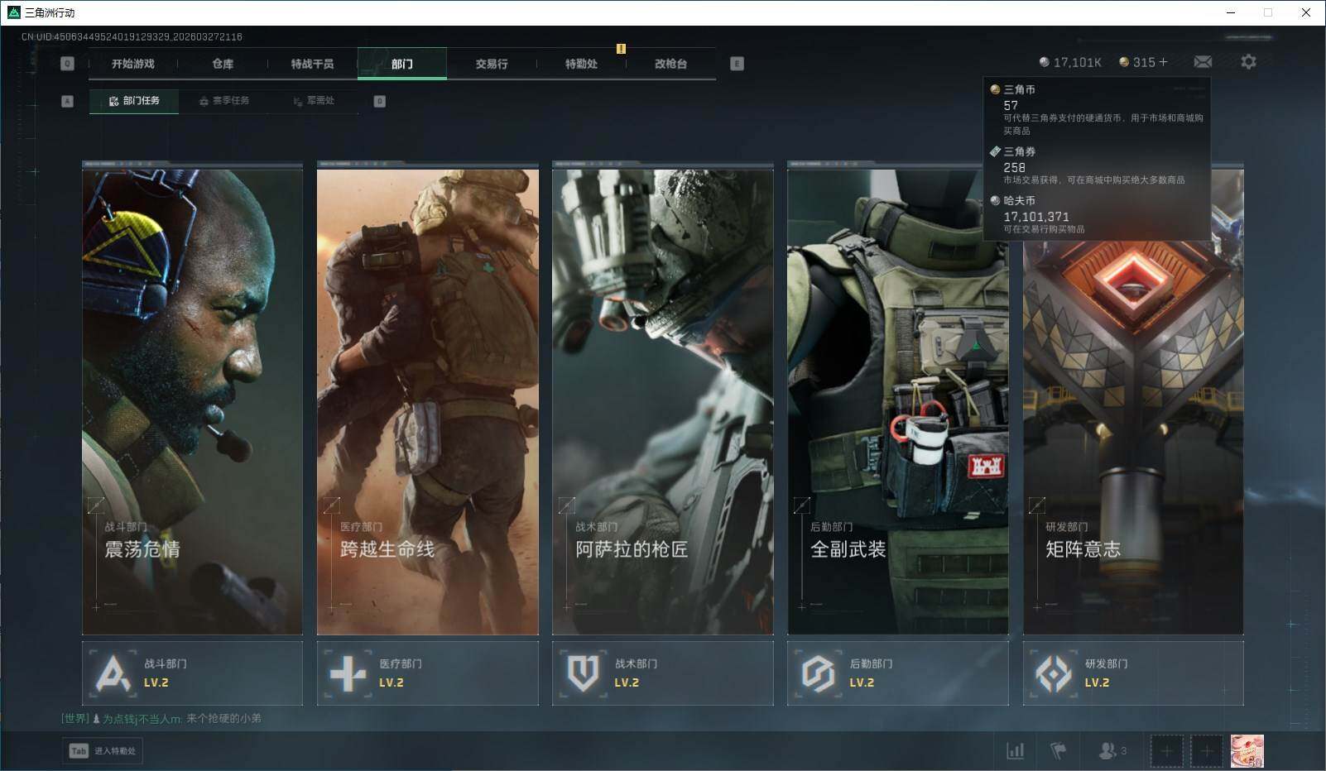Select the 开始游戏 tab
This screenshot has height=771, width=1326.
tap(133, 64)
